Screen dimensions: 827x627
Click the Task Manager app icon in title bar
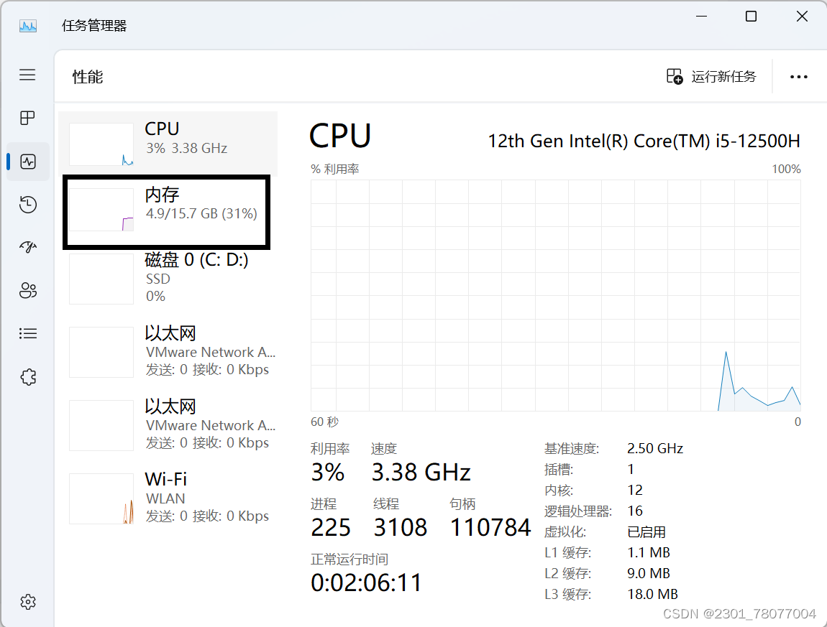pyautogui.click(x=28, y=25)
